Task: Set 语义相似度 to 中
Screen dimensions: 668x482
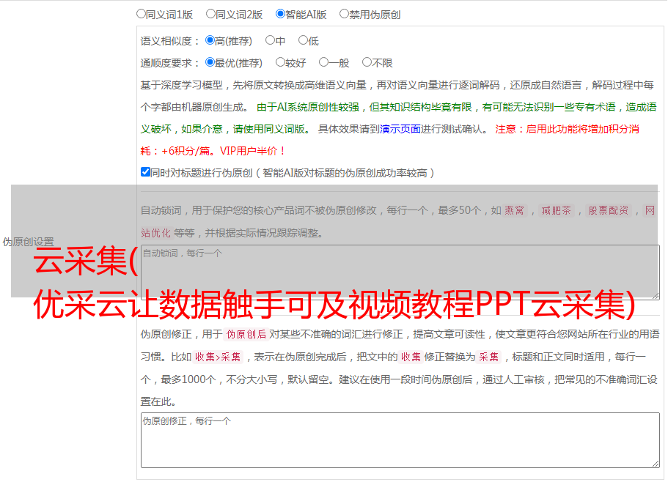Action: 270,40
